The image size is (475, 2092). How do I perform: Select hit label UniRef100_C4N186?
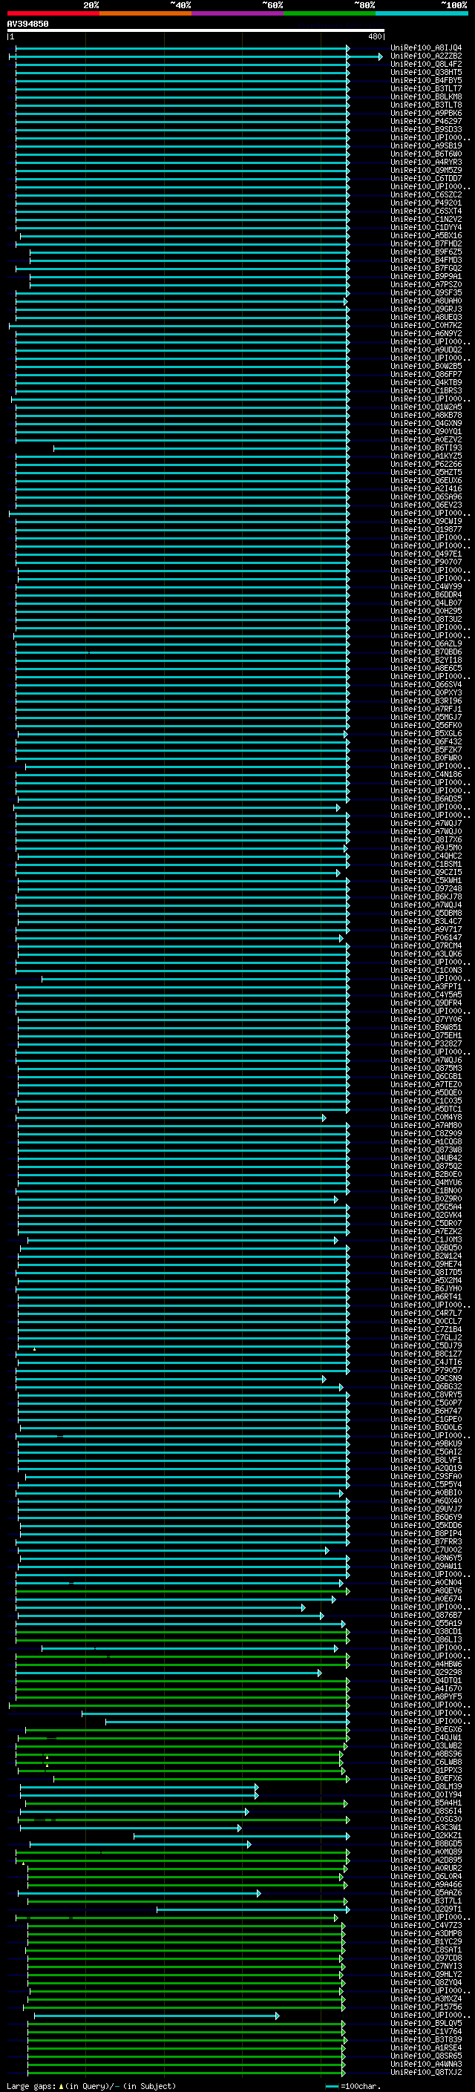point(426,775)
